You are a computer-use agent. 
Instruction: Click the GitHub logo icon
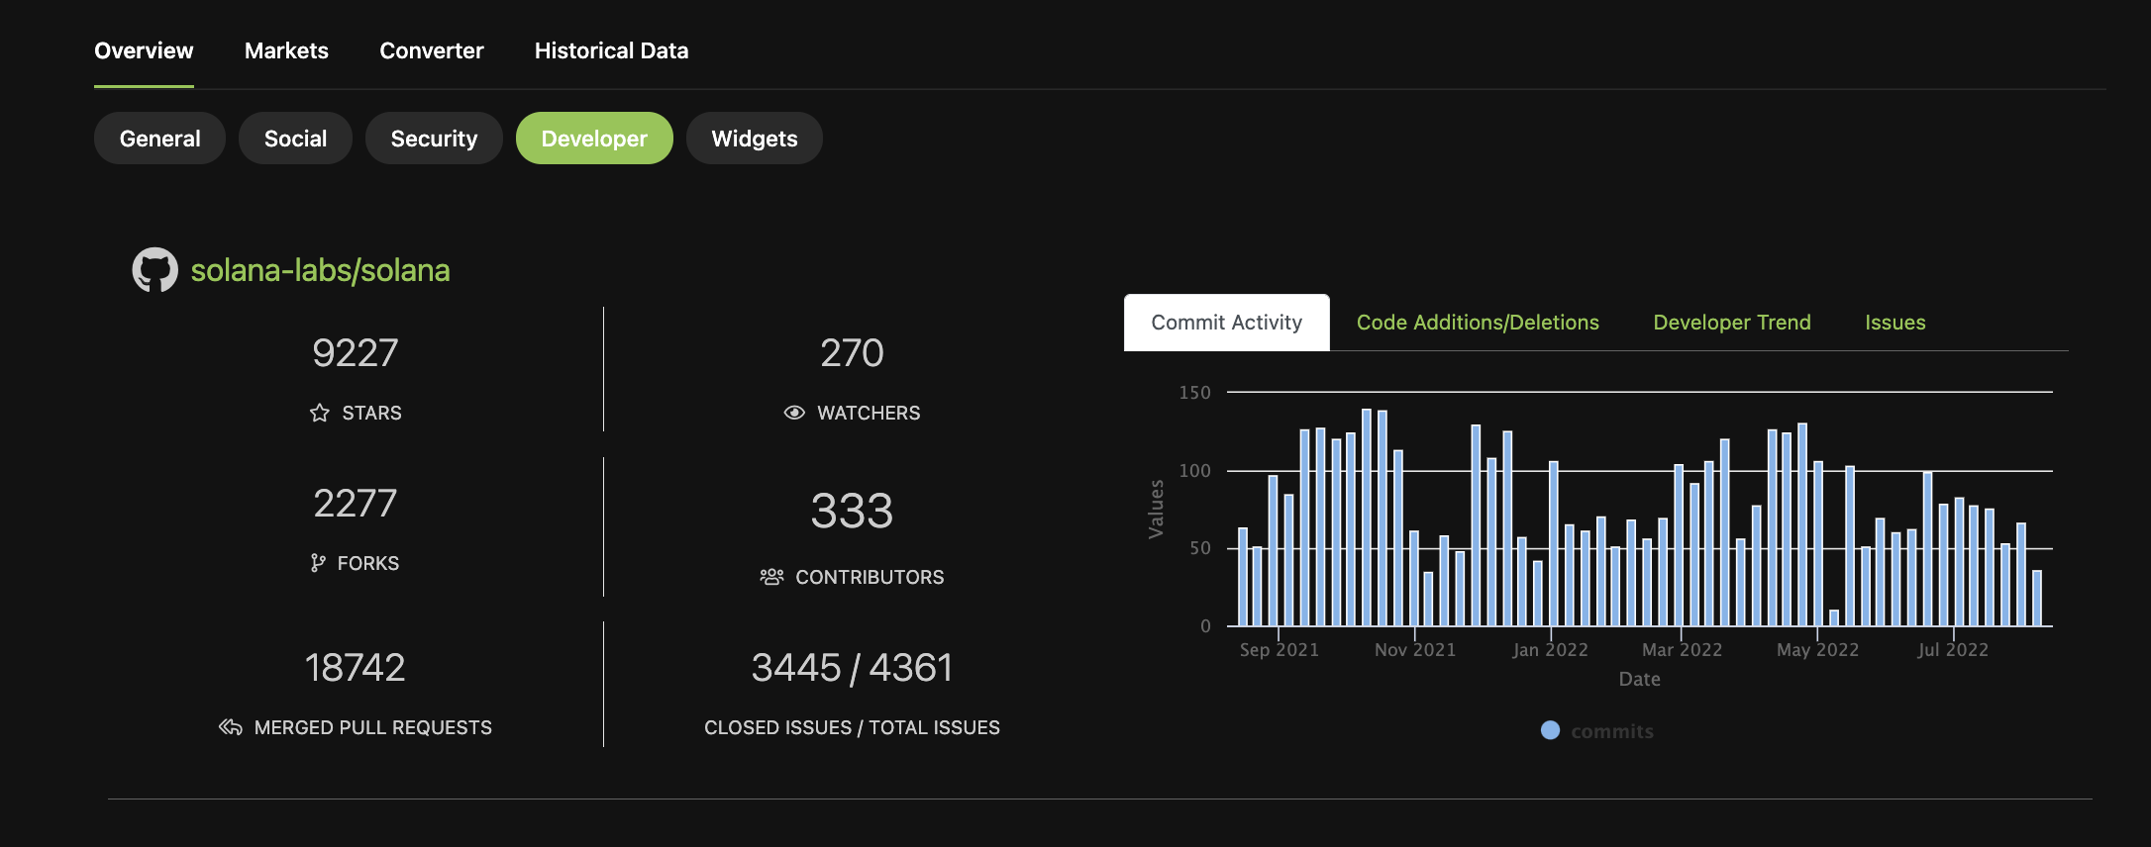pyautogui.click(x=155, y=269)
